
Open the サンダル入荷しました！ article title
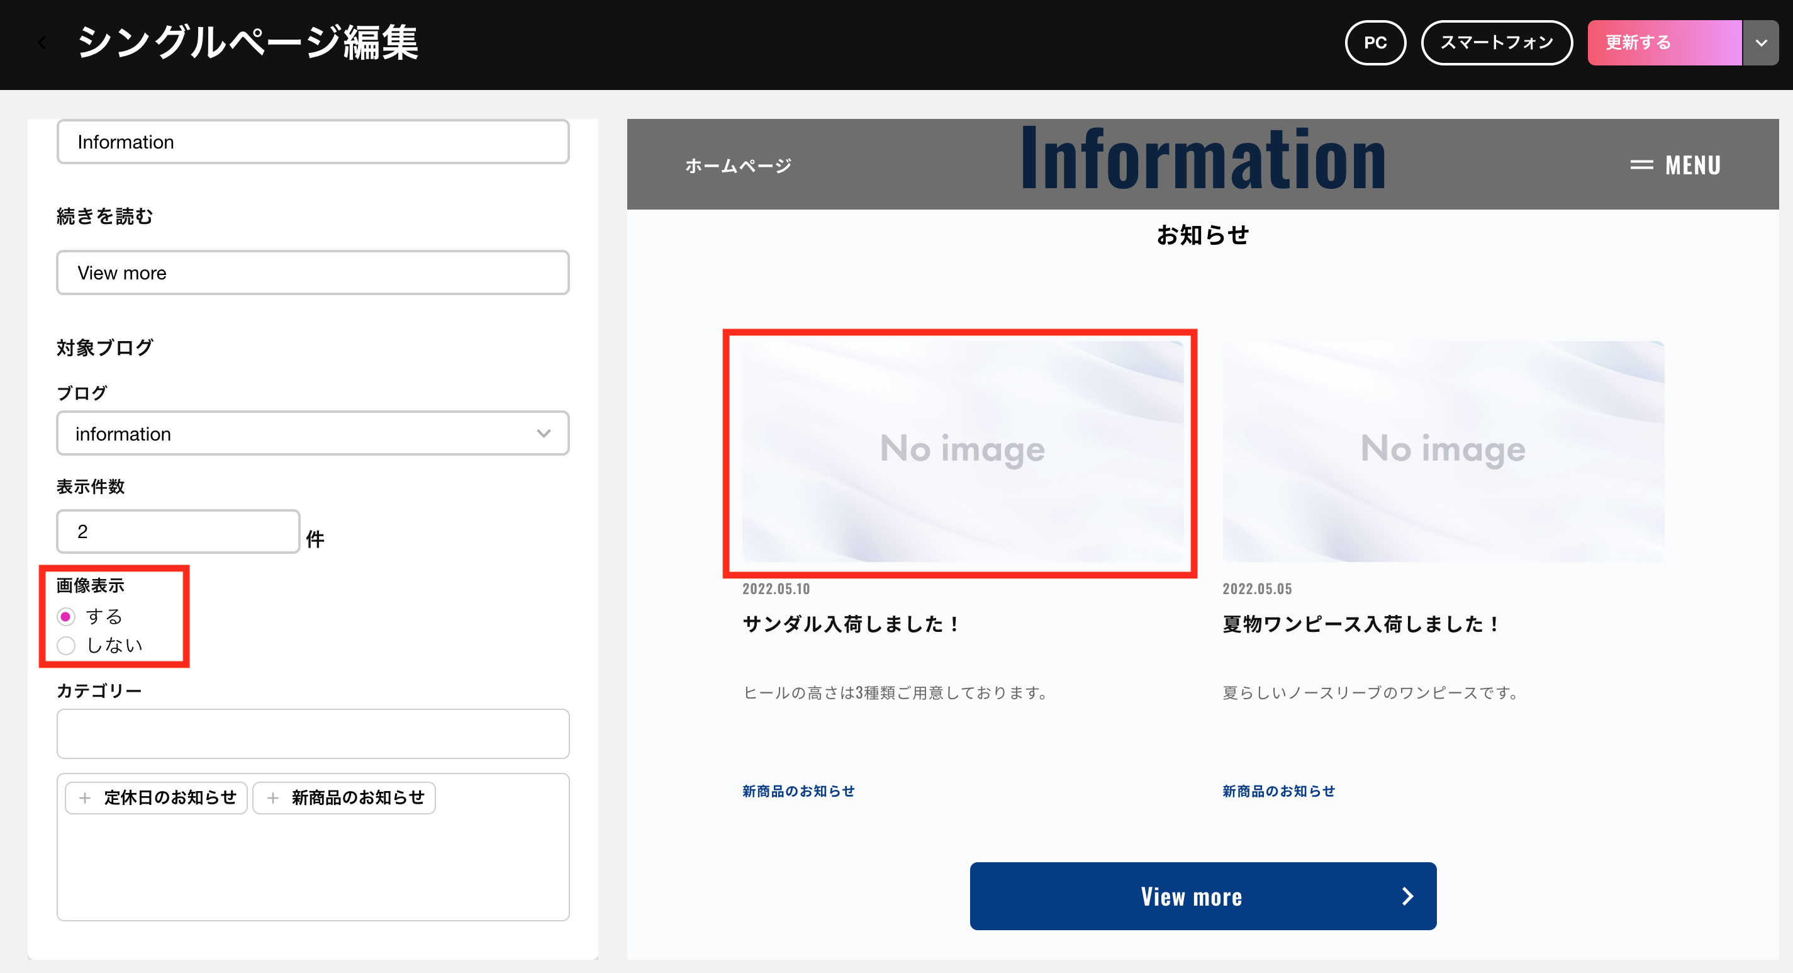[852, 623]
